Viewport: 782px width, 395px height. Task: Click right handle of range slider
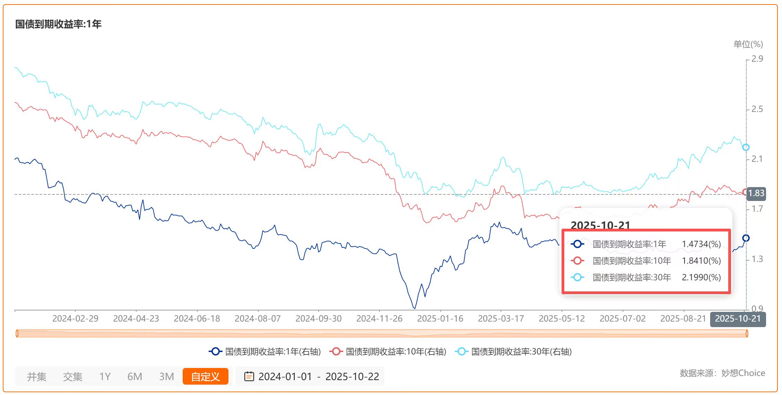click(747, 333)
